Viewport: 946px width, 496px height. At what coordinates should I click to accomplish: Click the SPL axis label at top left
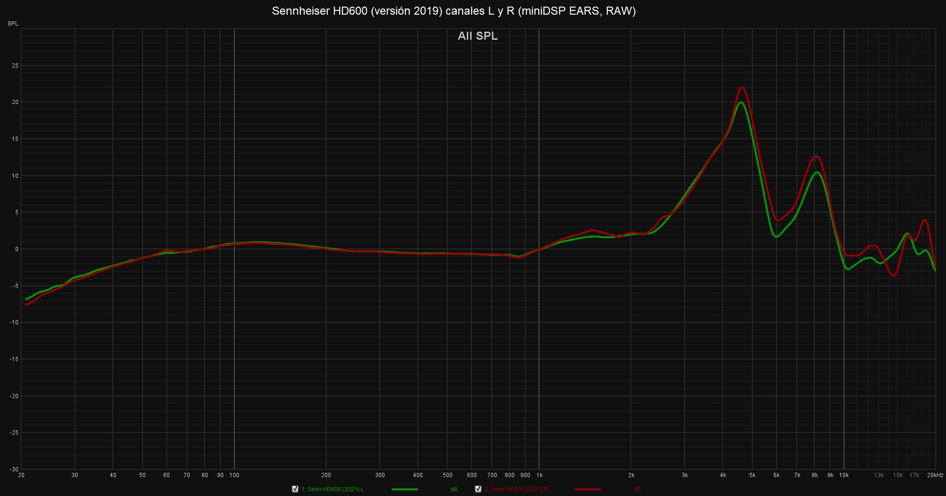point(13,24)
